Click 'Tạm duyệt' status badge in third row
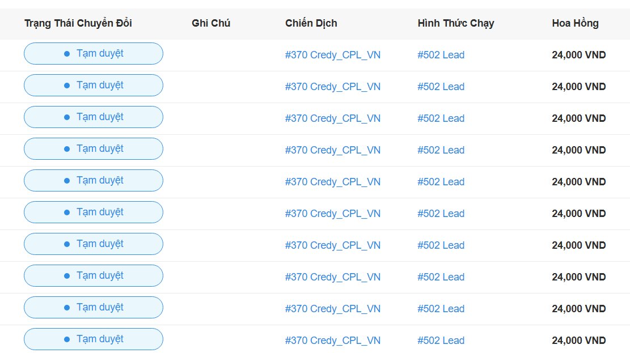 [x=94, y=117]
